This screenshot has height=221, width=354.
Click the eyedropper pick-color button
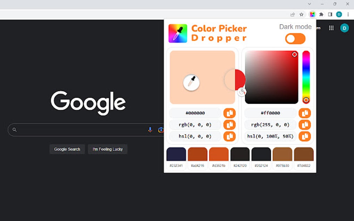pos(191,82)
